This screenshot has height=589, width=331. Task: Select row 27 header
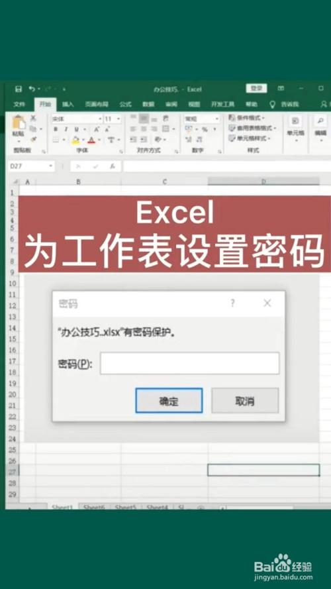click(13, 472)
